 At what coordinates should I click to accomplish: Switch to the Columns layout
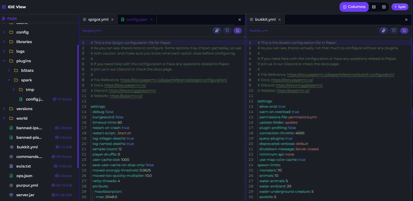[354, 7]
